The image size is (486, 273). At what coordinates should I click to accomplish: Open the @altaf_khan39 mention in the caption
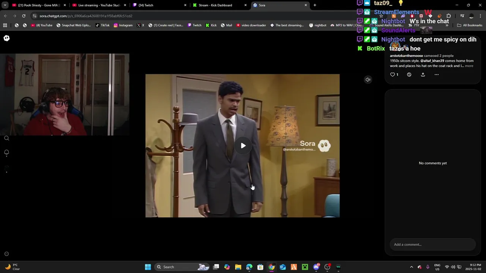(x=432, y=61)
